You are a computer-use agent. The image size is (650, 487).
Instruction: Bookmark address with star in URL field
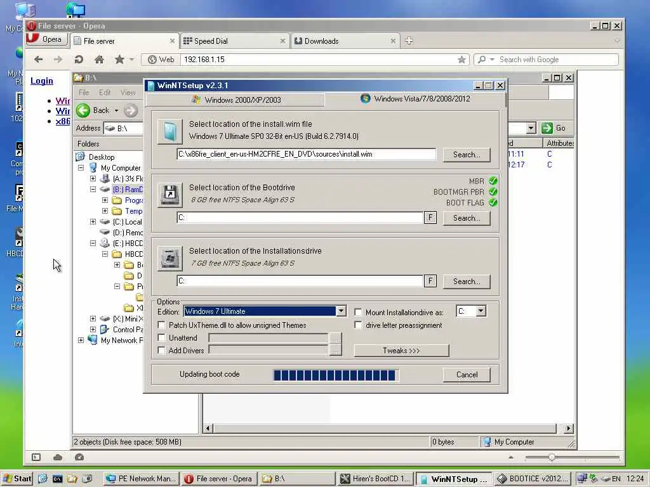tap(461, 60)
